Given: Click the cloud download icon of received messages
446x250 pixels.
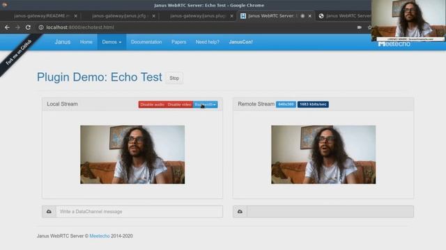Looking at the screenshot, I should tap(240, 212).
